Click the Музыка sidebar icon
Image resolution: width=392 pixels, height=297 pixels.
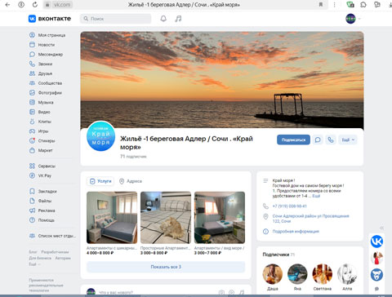pyautogui.click(x=32, y=102)
